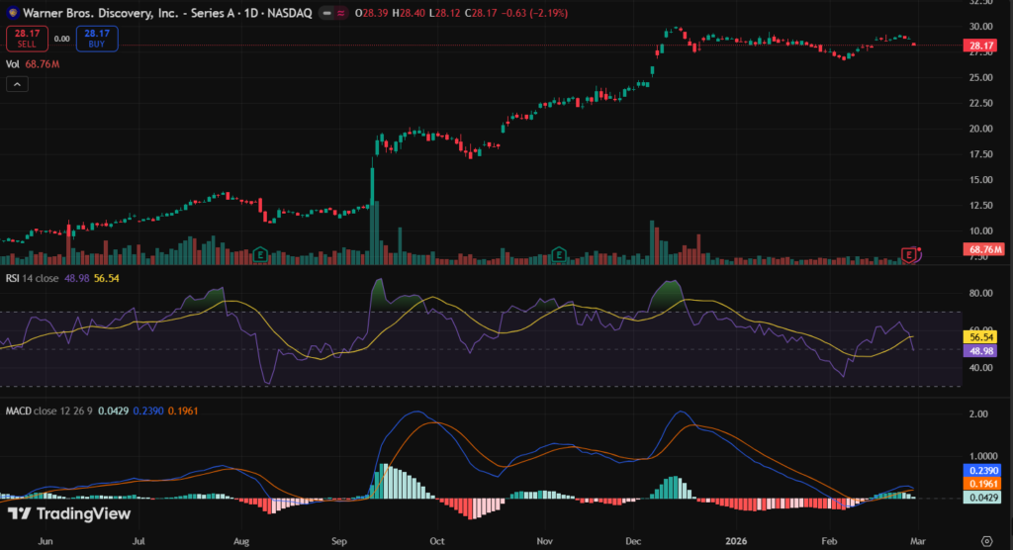Click the TradingView logo
1013x550 pixels.
coord(69,513)
